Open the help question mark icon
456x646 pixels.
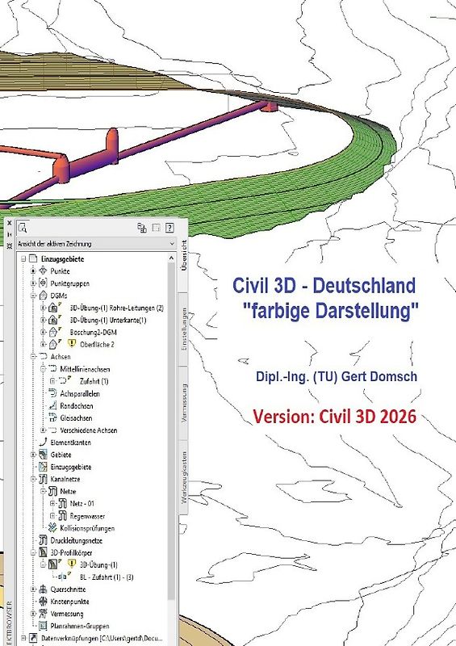pyautogui.click(x=169, y=228)
